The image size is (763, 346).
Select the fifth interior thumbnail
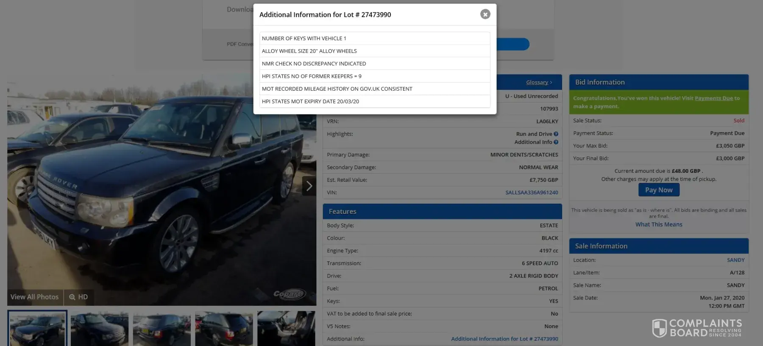point(286,328)
